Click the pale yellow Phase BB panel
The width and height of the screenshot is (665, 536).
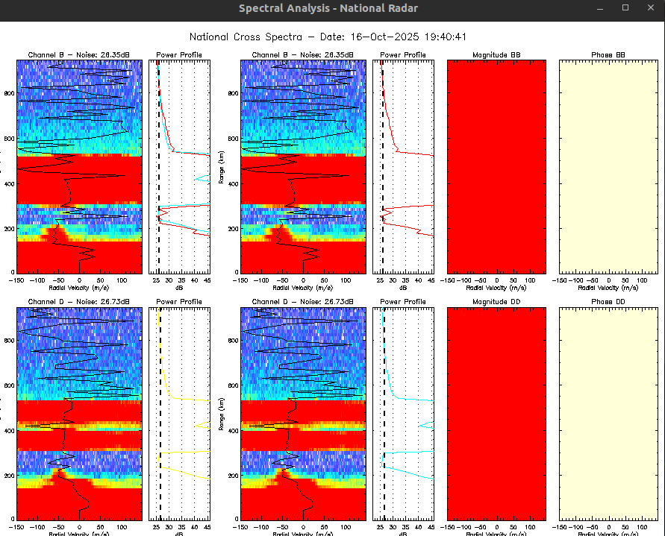[x=608, y=165]
